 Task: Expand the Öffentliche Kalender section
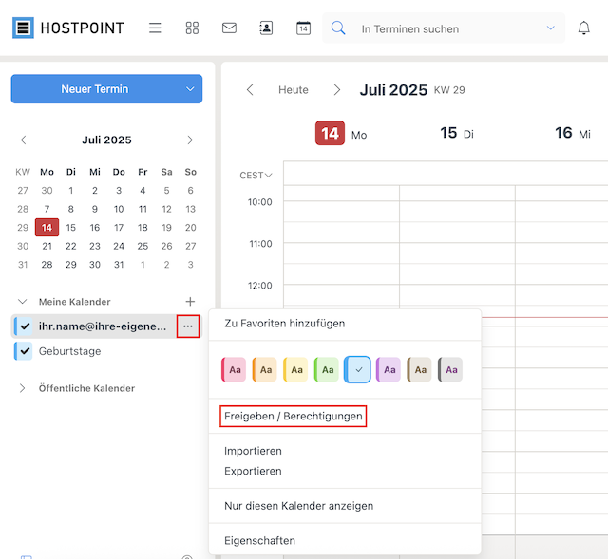pyautogui.click(x=23, y=388)
